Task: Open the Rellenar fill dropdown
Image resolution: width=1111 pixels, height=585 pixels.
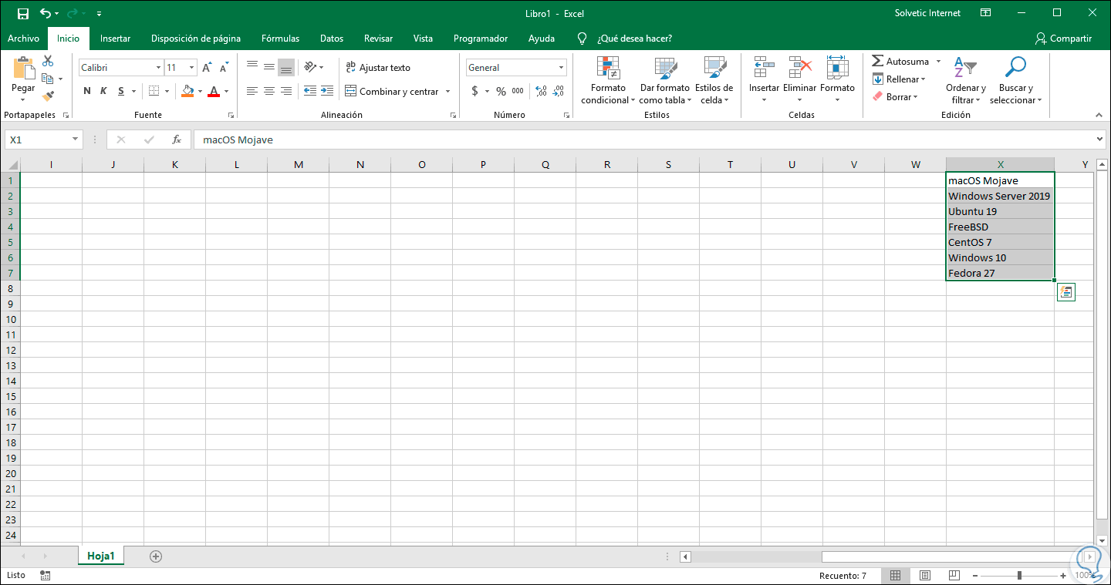Action: click(x=900, y=79)
